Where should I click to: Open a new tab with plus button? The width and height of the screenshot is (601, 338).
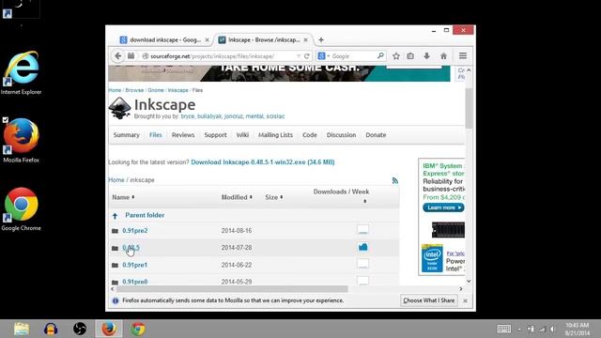click(321, 39)
